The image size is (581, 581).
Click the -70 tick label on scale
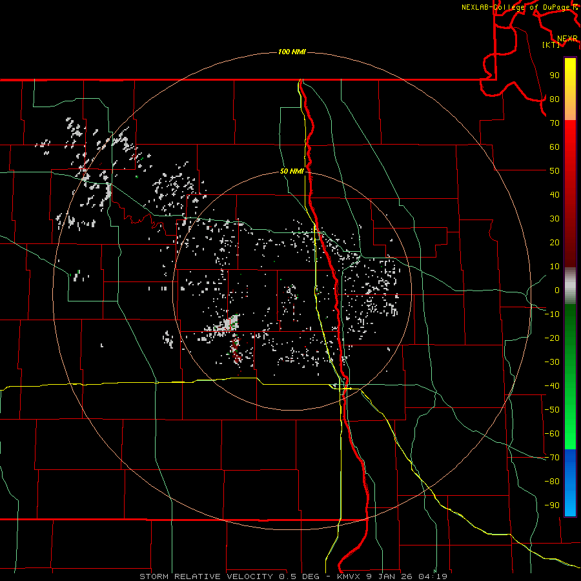tap(552, 458)
